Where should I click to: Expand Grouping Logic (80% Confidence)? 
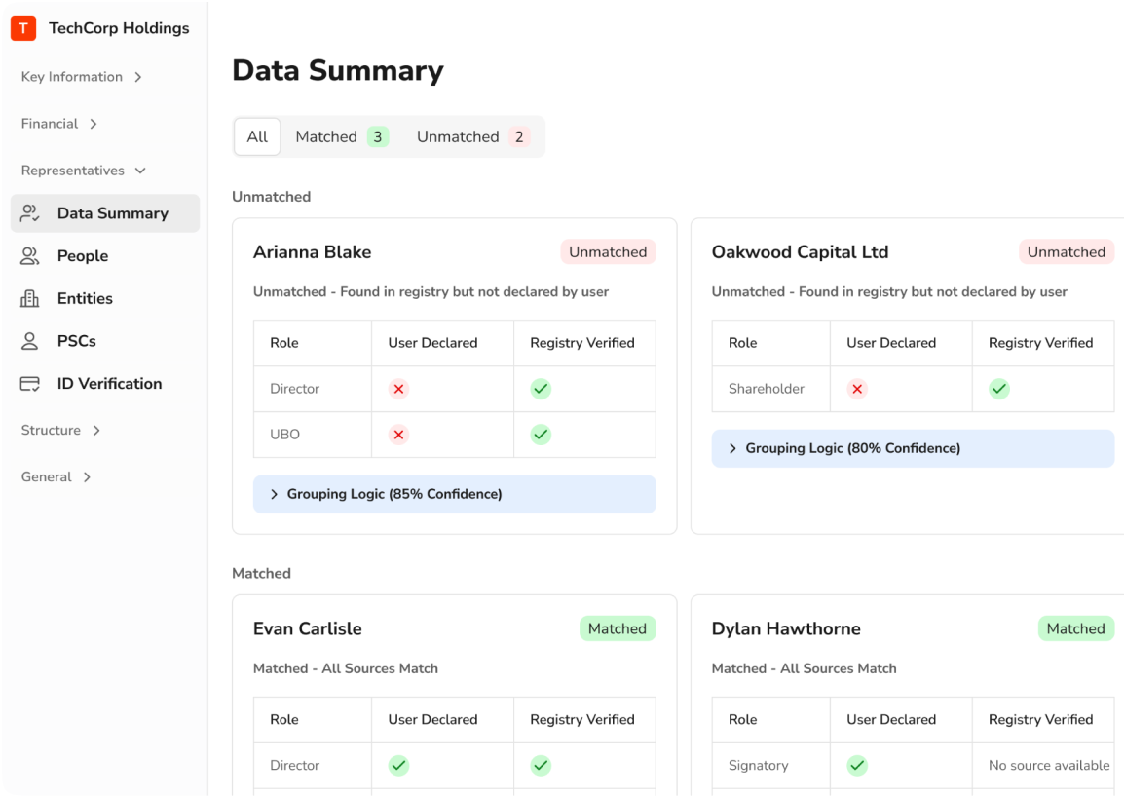[x=913, y=448]
